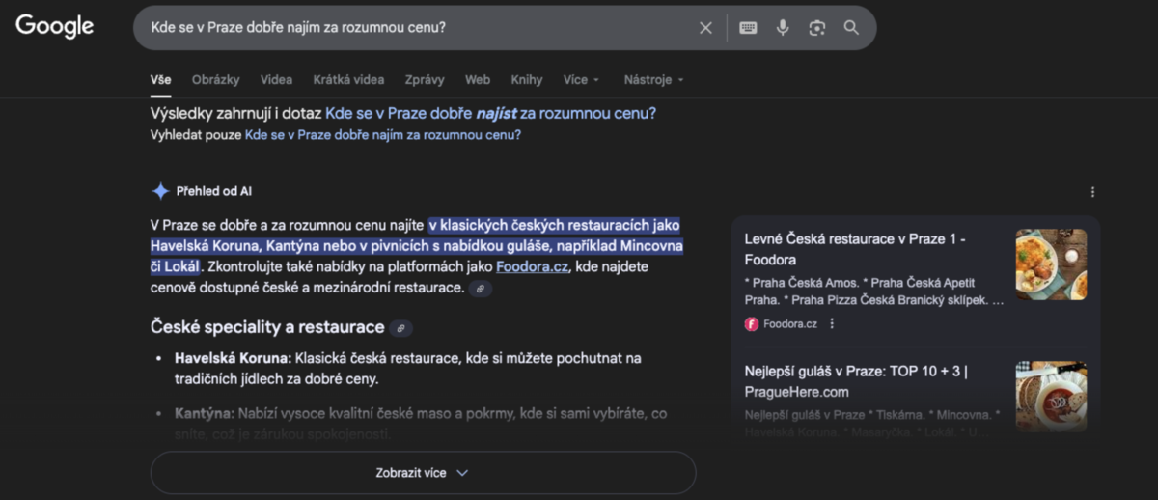Viewport: 1158px width, 500px height.
Task: Open the goulash thumbnail from PragueHere
Action: click(x=1051, y=396)
